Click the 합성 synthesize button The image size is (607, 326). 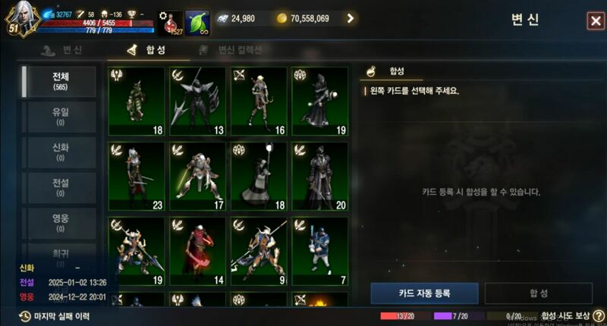[539, 293]
